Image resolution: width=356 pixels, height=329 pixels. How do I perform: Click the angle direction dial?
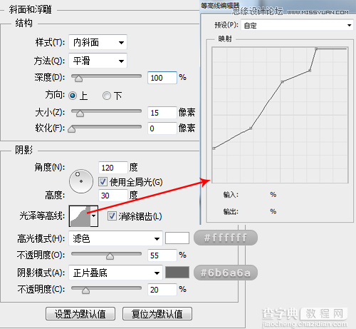81,181
